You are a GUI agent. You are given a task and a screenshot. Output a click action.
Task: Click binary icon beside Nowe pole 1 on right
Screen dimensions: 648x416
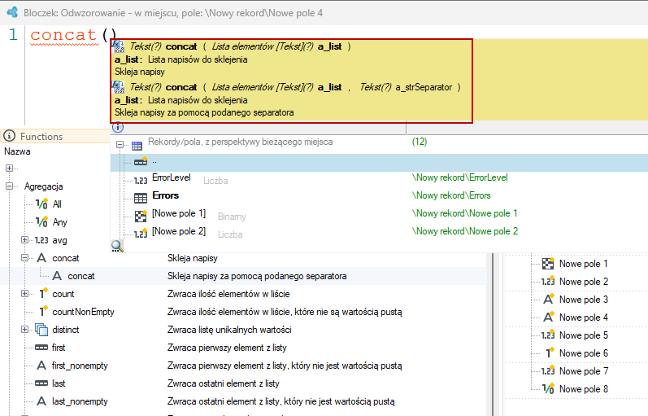click(x=548, y=263)
